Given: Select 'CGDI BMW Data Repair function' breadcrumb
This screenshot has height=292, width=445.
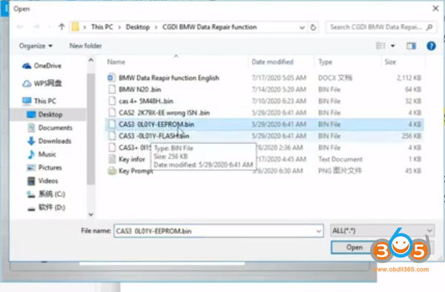Looking at the screenshot, I should click(209, 27).
